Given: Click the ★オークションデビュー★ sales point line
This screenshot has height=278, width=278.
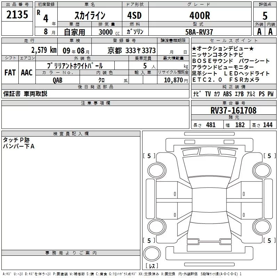Looking at the screenshot, I should pos(223,49).
